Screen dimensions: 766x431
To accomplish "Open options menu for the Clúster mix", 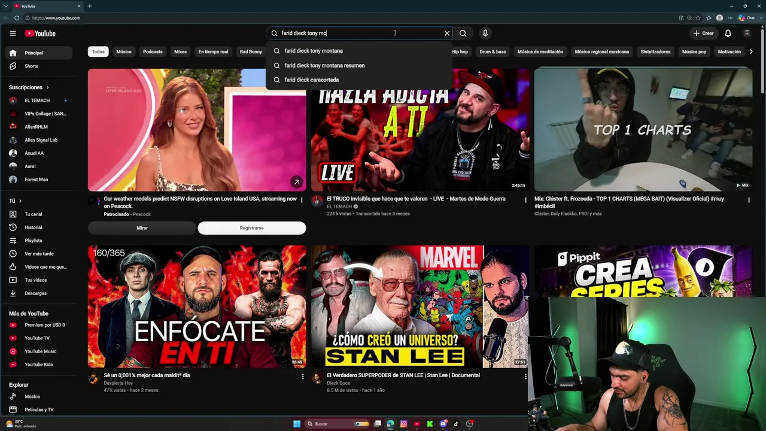I will click(749, 200).
